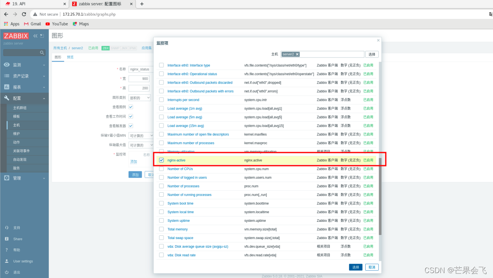
Task: Collapse the 配置 menu section
Action: 44,98
